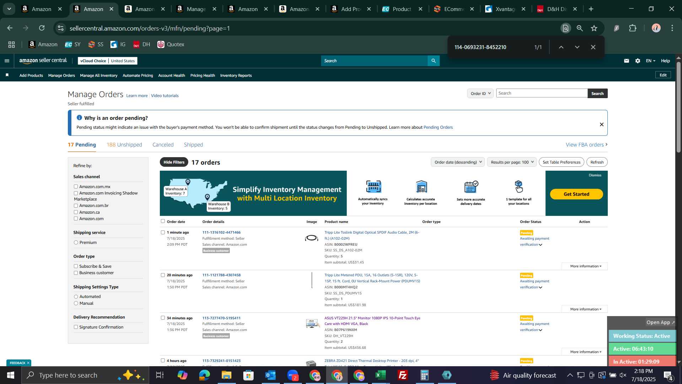Click the Get Started banner button
The width and height of the screenshot is (682, 384).
click(x=576, y=194)
